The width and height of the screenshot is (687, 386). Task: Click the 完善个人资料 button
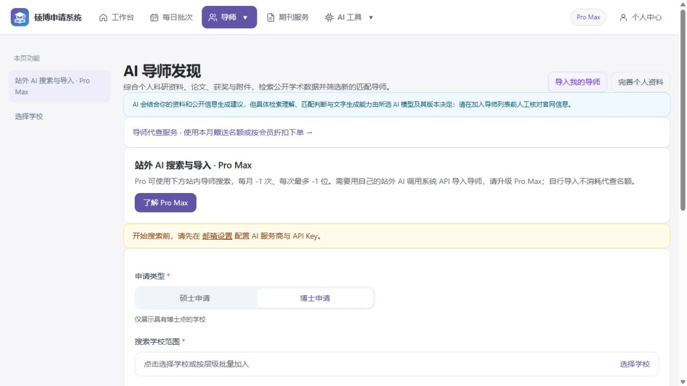pyautogui.click(x=641, y=82)
